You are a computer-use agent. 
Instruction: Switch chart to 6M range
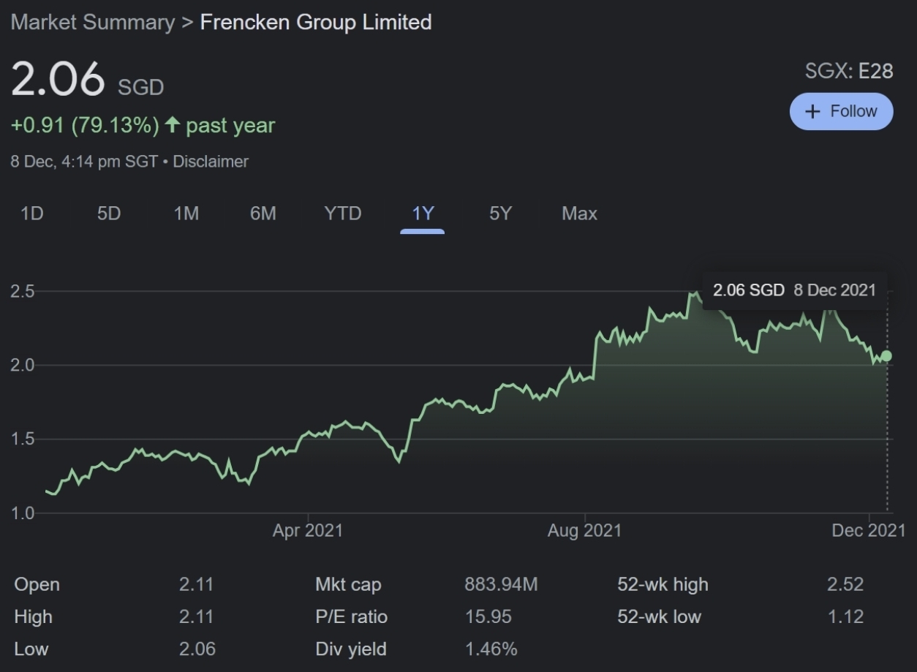(x=263, y=214)
